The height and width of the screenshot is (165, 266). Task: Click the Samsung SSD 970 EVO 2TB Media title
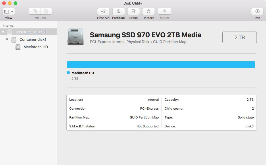click(x=145, y=35)
